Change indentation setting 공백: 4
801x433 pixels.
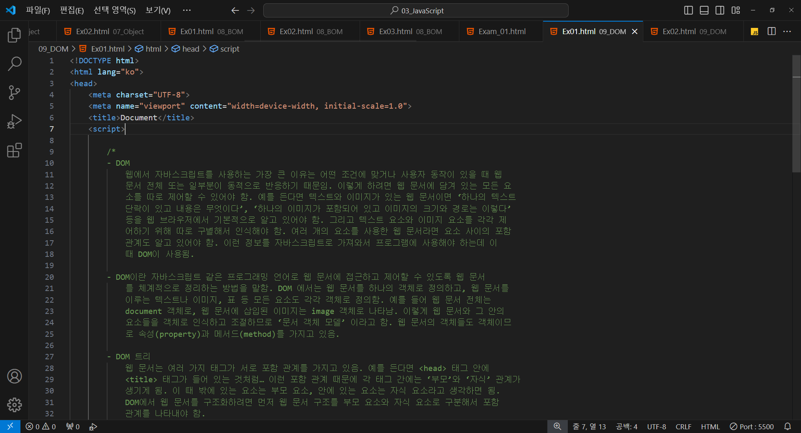pos(627,426)
